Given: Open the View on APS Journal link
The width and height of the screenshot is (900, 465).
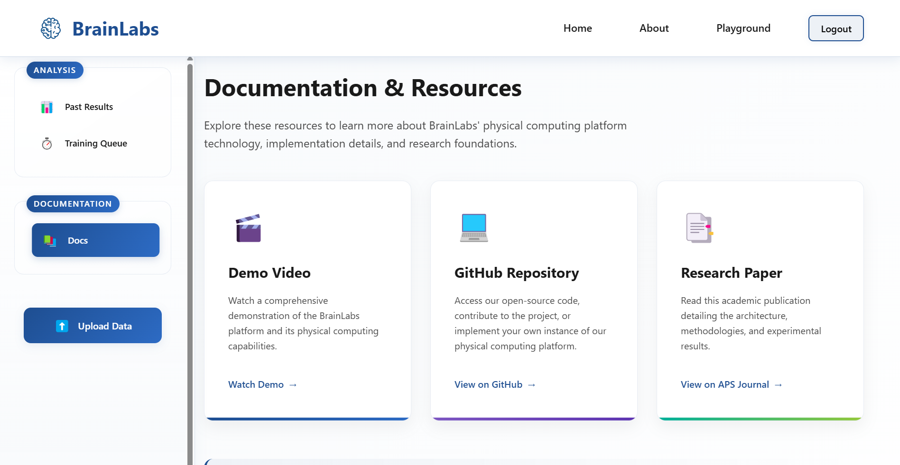Looking at the screenshot, I should point(731,384).
